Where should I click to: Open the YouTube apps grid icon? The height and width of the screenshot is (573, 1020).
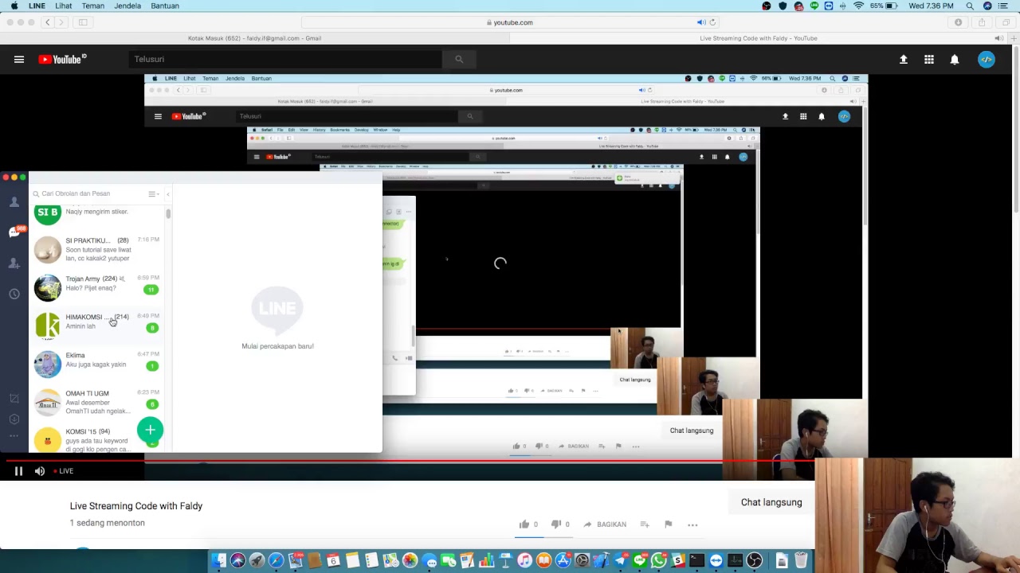(x=929, y=59)
